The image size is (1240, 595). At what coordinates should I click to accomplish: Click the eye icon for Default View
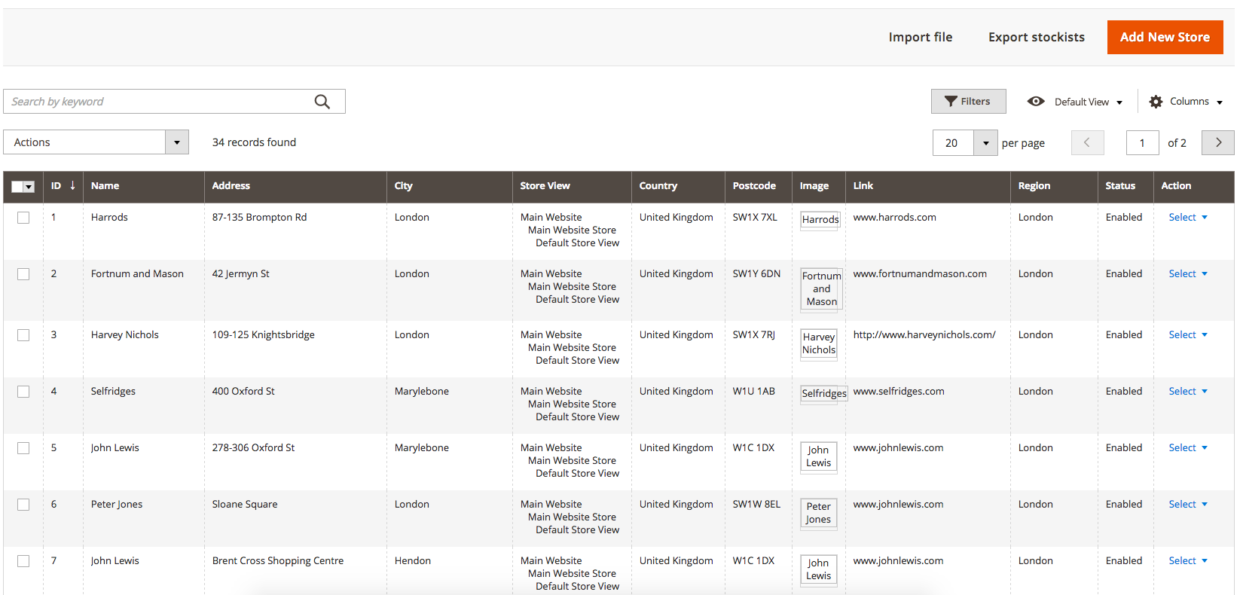click(x=1036, y=102)
